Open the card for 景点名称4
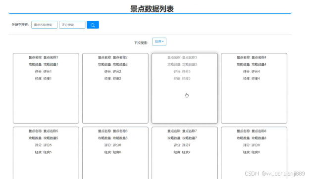309x179 pixels. (254, 88)
